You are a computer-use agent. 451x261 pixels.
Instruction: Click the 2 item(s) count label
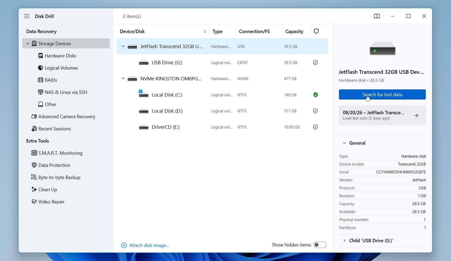coord(132,16)
